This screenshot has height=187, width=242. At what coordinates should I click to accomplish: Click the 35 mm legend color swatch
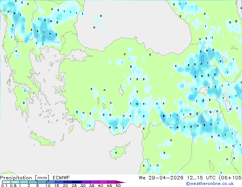point(94,182)
